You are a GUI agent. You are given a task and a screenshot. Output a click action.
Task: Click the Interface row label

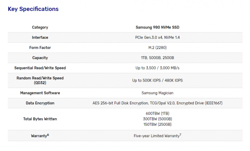click(40, 37)
